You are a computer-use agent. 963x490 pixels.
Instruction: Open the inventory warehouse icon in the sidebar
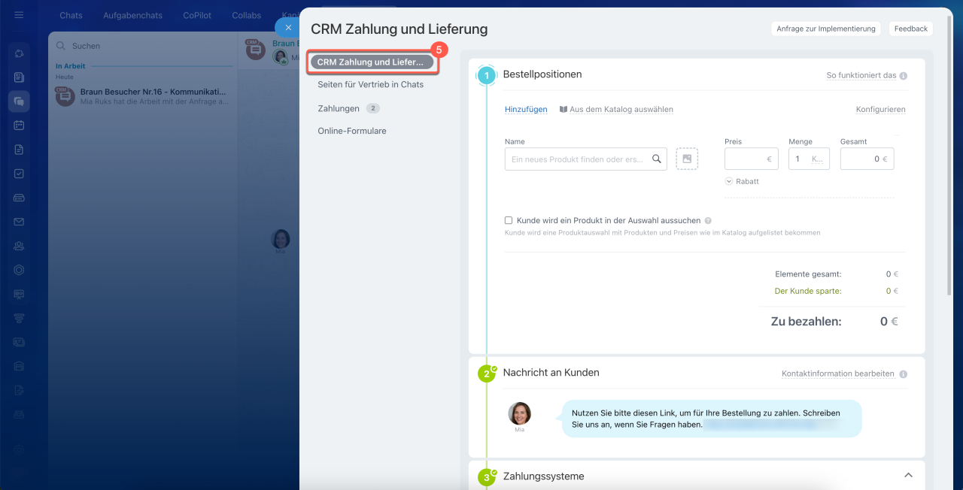[19, 366]
